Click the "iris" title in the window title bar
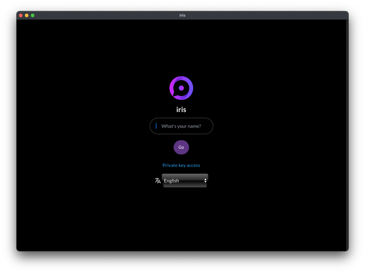Viewport: 365px width, 273px height. [182, 15]
